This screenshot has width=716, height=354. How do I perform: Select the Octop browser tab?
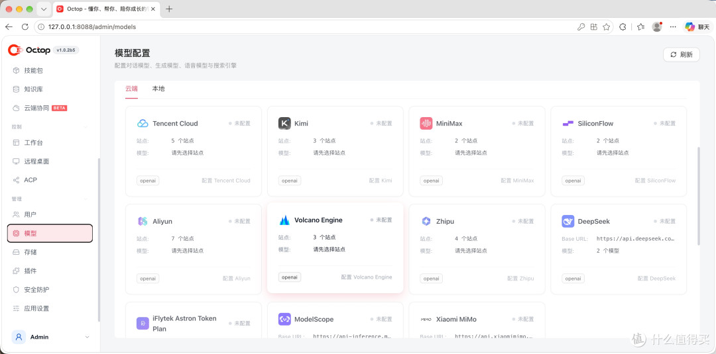(107, 9)
